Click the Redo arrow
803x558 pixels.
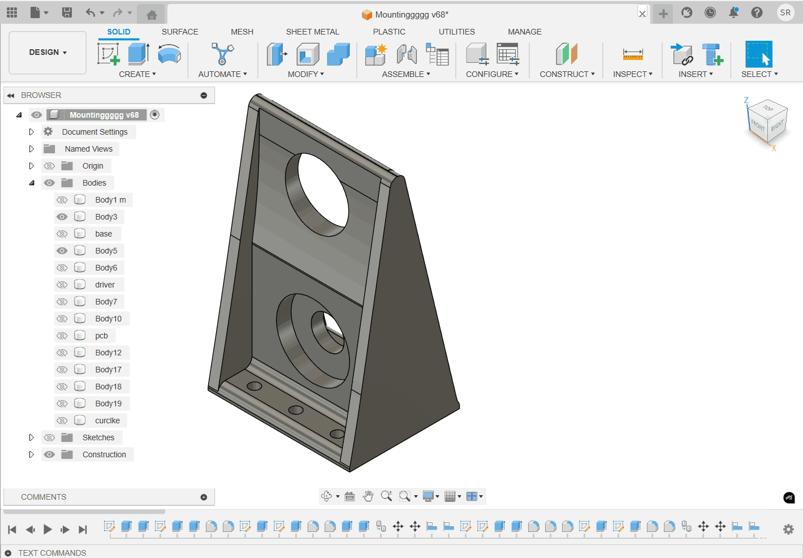coord(118,12)
